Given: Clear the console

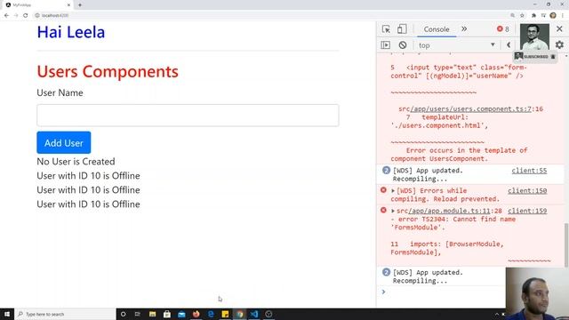Looking at the screenshot, I should 403,45.
